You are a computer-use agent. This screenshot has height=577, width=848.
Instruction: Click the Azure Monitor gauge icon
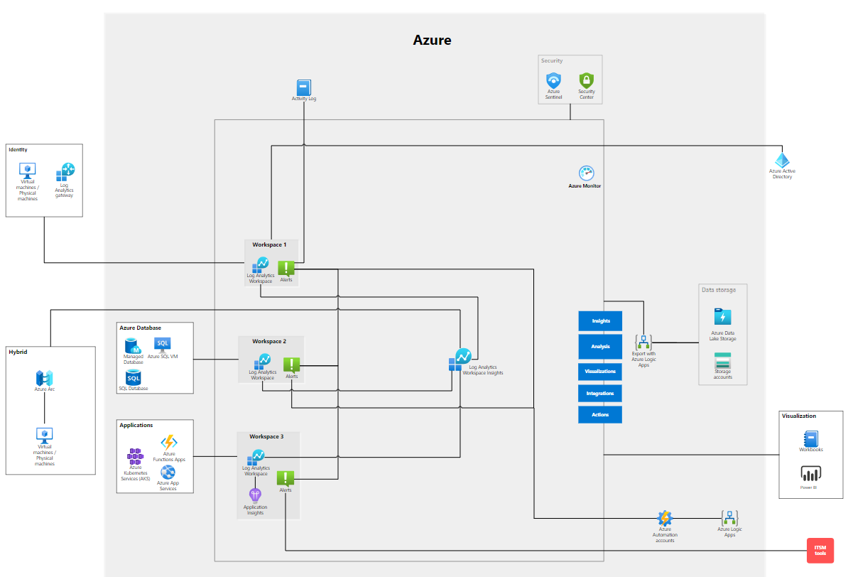coord(586,173)
